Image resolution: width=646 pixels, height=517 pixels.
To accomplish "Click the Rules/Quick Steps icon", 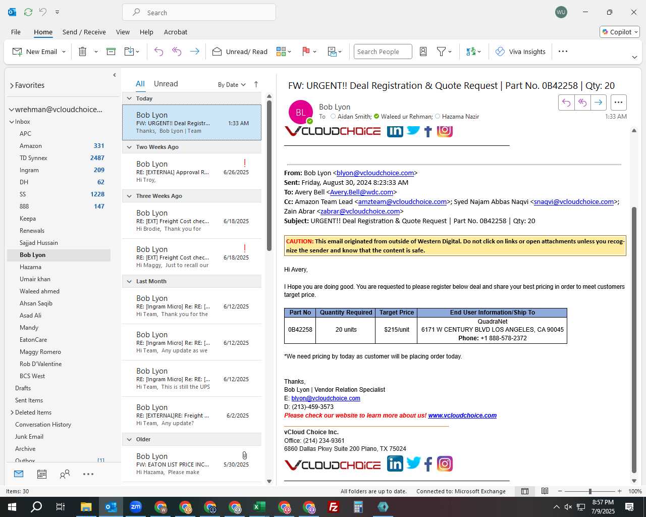I will point(332,51).
